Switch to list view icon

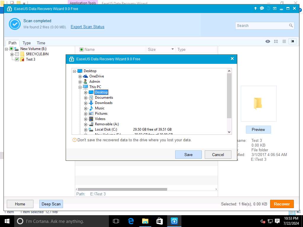click(x=284, y=41)
